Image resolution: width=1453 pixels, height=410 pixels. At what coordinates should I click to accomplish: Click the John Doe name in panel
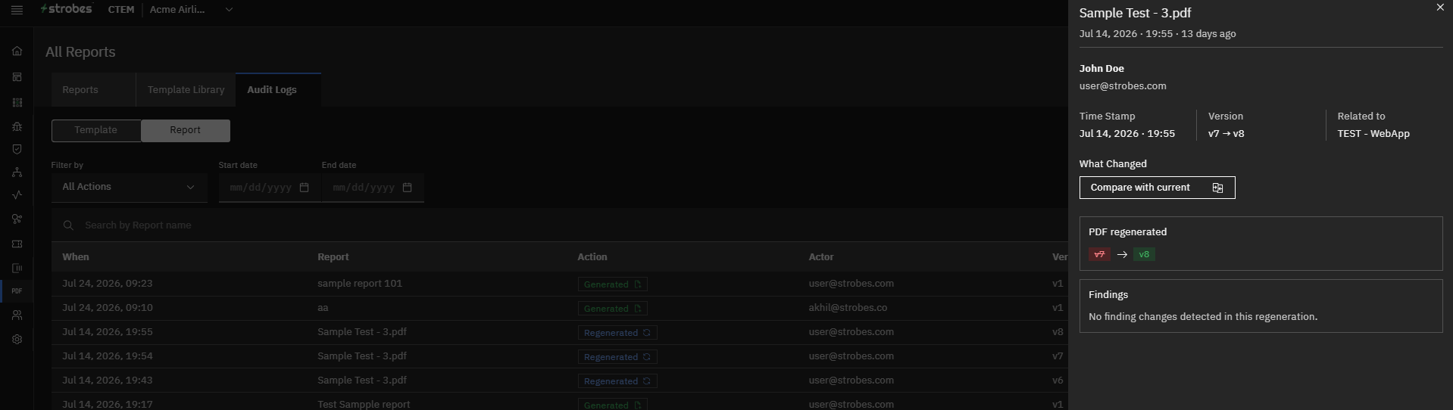pos(1101,69)
